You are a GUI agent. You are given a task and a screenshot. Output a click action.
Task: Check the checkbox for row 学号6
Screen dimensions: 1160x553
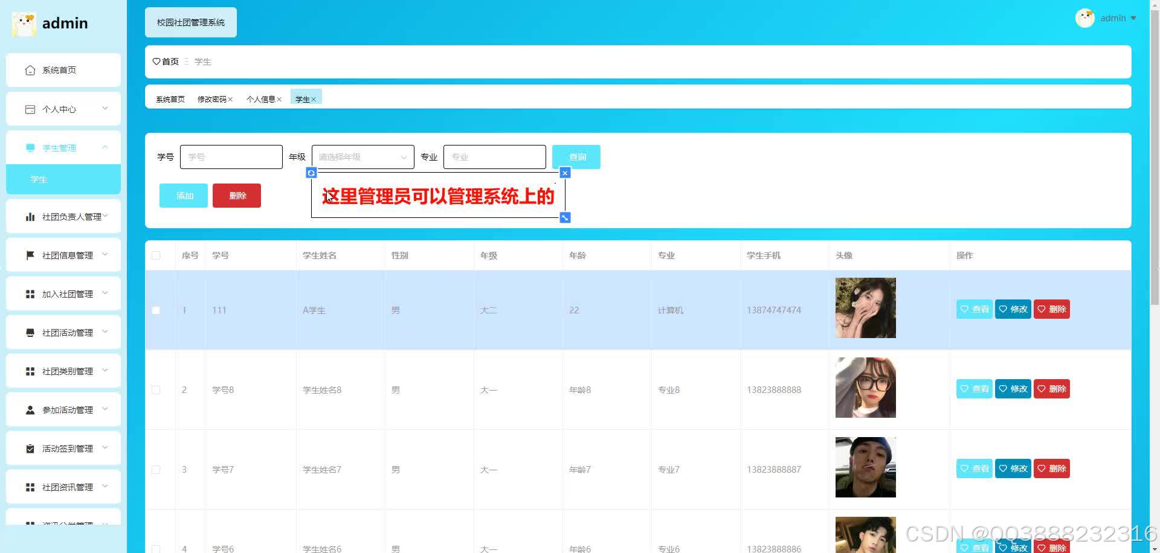156,549
